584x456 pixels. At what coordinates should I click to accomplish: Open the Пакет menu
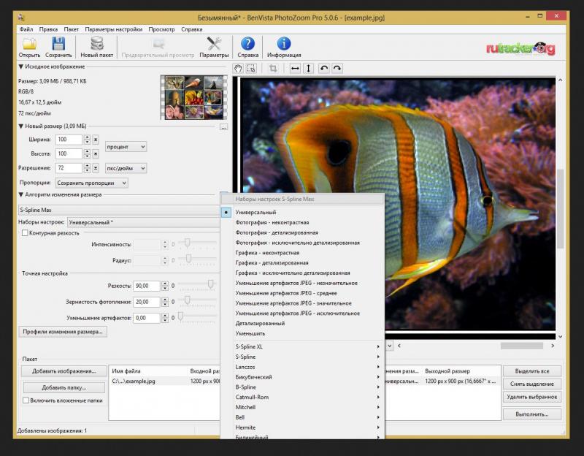[x=71, y=29]
